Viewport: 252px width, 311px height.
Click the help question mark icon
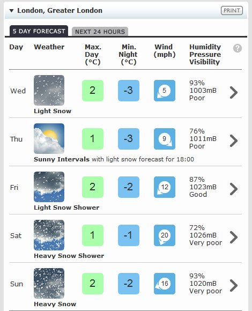click(x=238, y=48)
